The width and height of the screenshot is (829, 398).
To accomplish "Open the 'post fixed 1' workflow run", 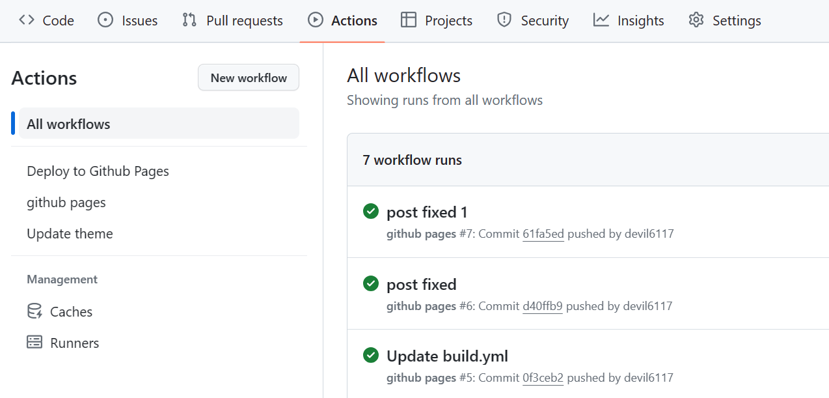I will [427, 212].
